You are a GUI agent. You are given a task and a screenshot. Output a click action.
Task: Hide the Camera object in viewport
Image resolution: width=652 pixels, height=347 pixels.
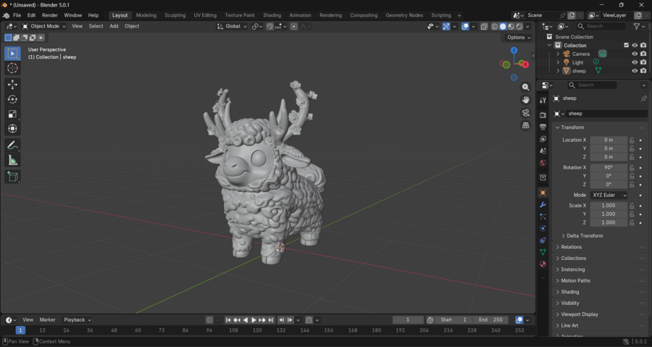tap(635, 54)
